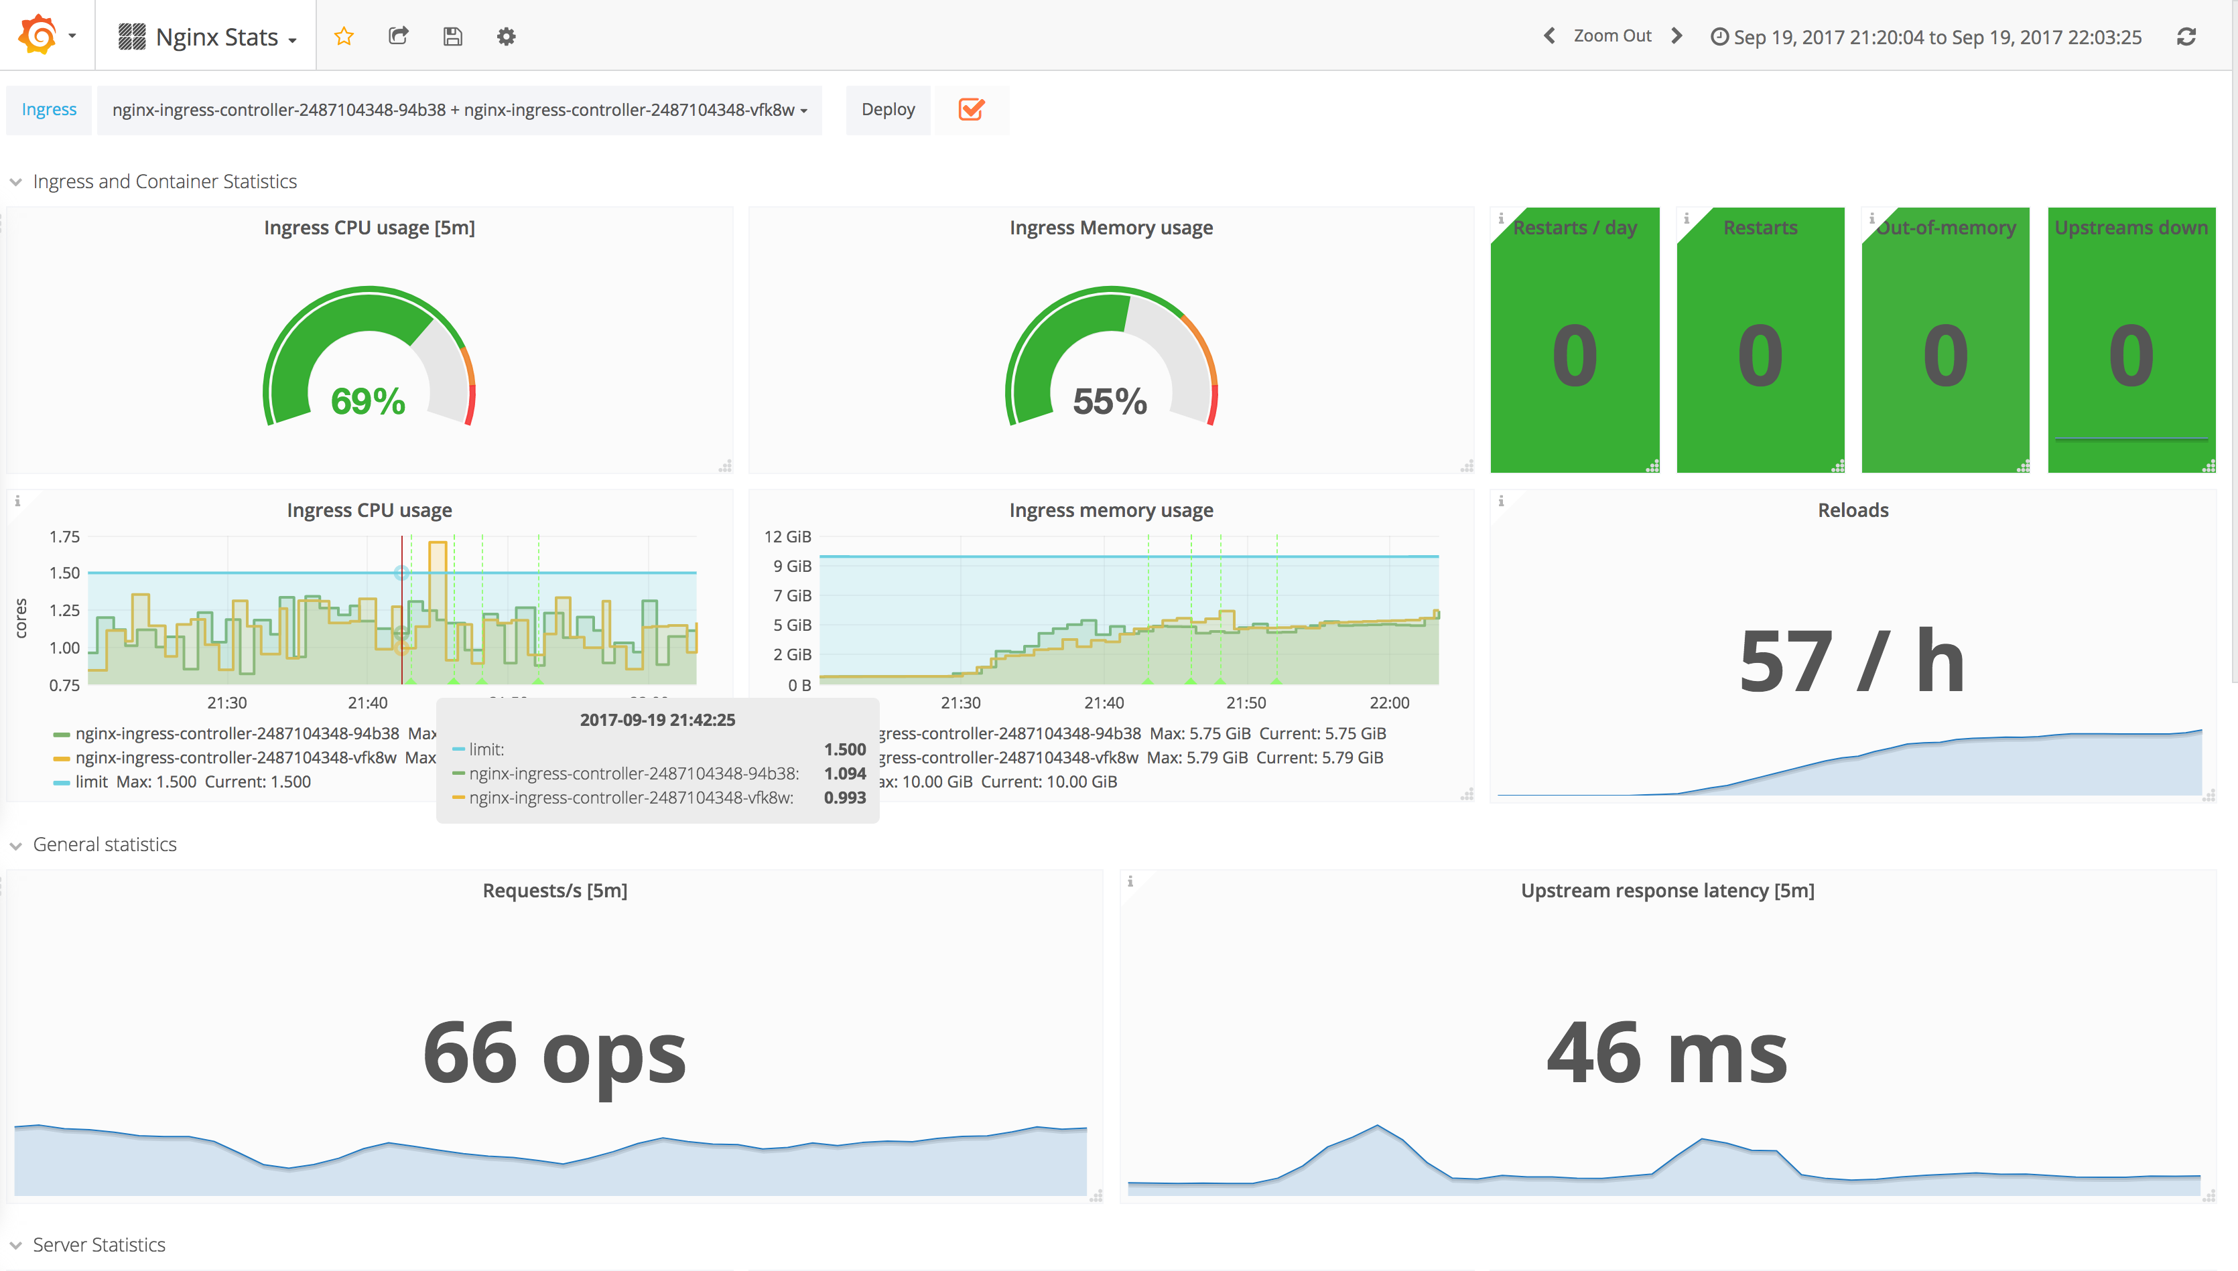The width and height of the screenshot is (2238, 1271).
Task: Click the share dashboard icon
Action: pos(398,35)
